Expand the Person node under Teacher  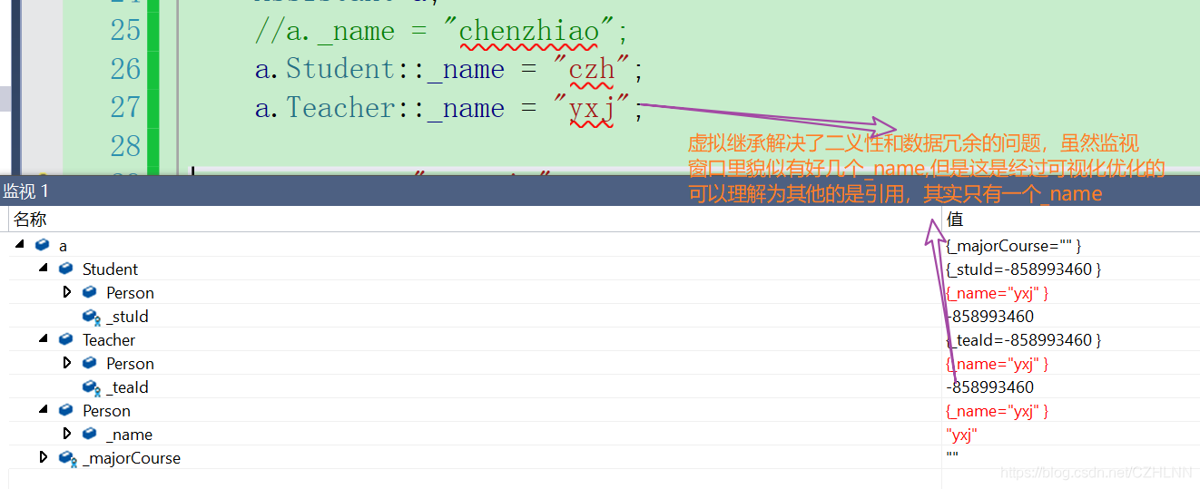pos(66,363)
